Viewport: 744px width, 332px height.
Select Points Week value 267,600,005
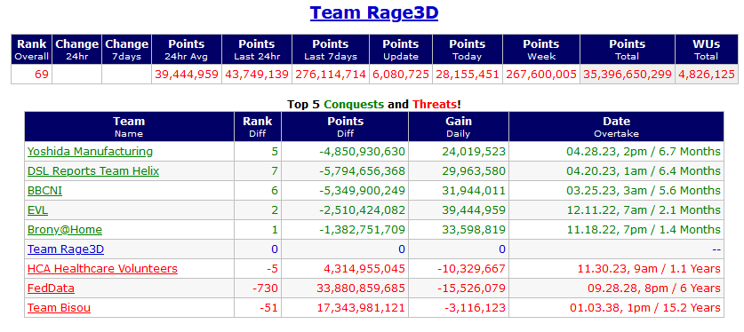coord(541,75)
